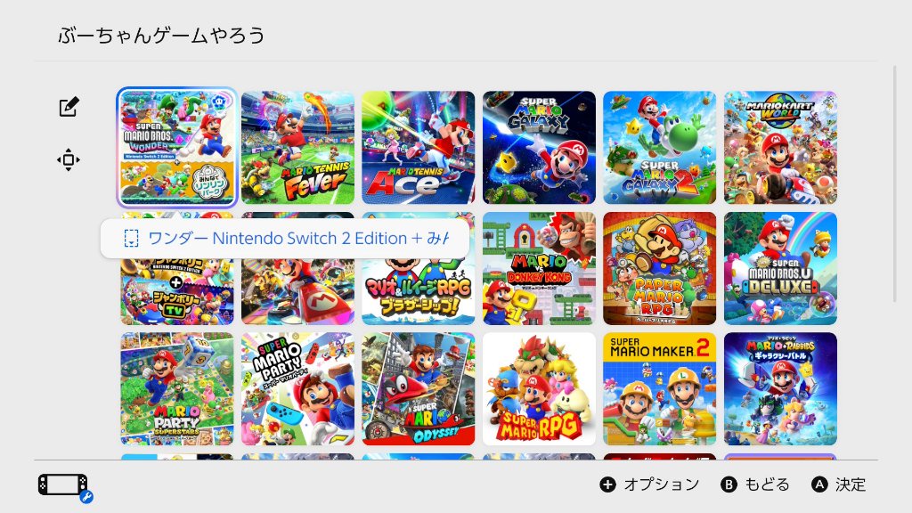This screenshot has width=912, height=513.
Task: Click the B back button icon
Action: pos(729,484)
